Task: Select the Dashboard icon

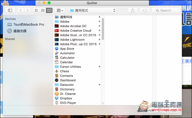Action: (x=56, y=80)
